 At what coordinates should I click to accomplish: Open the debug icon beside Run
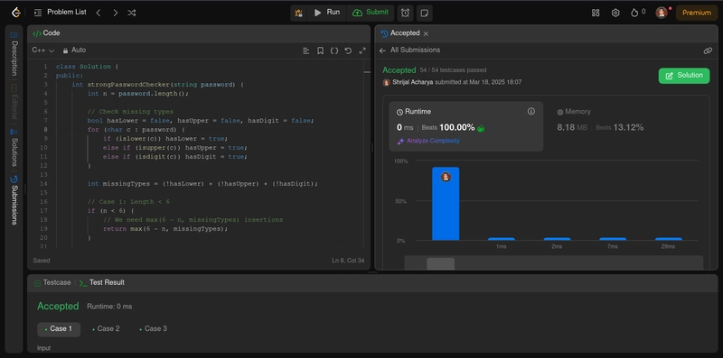tap(299, 13)
